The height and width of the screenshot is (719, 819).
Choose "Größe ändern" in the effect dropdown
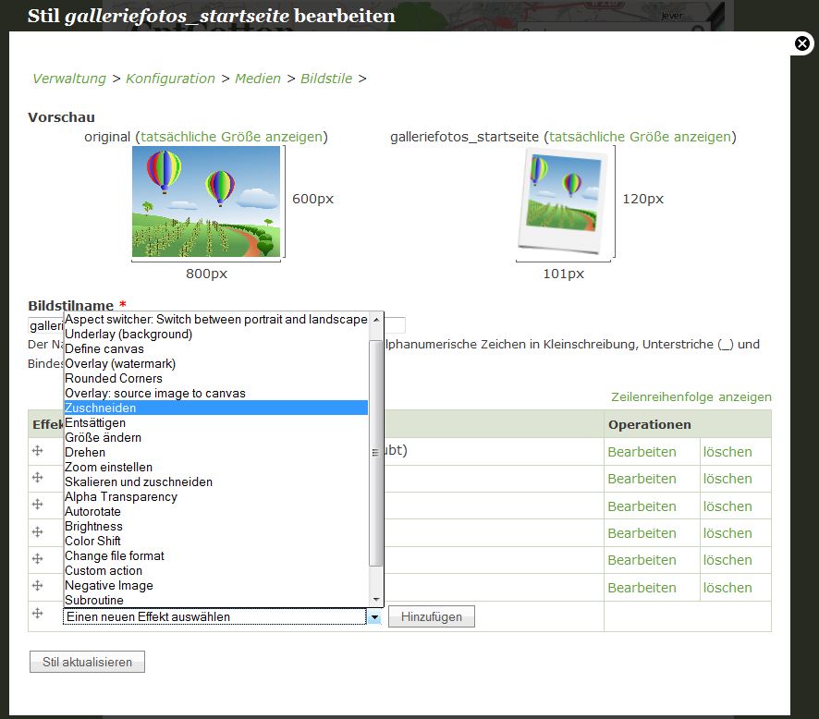(102, 437)
